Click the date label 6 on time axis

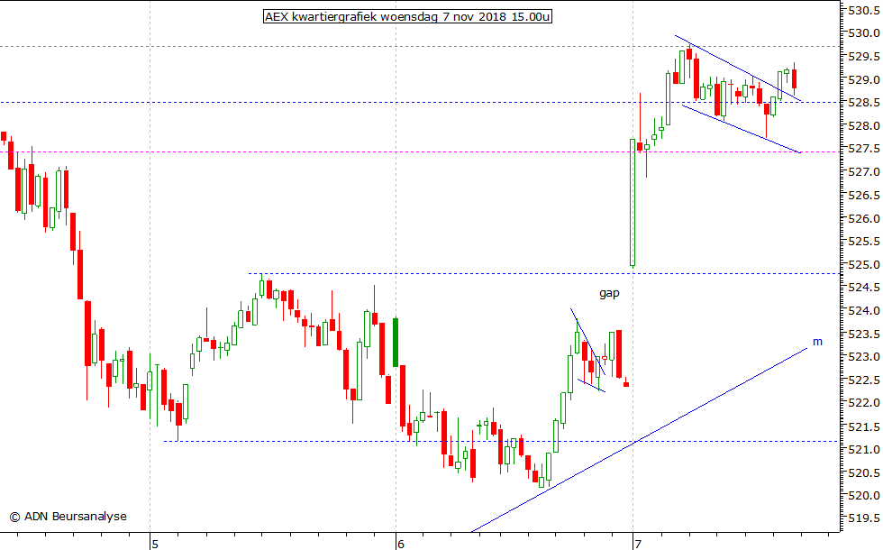(401, 545)
